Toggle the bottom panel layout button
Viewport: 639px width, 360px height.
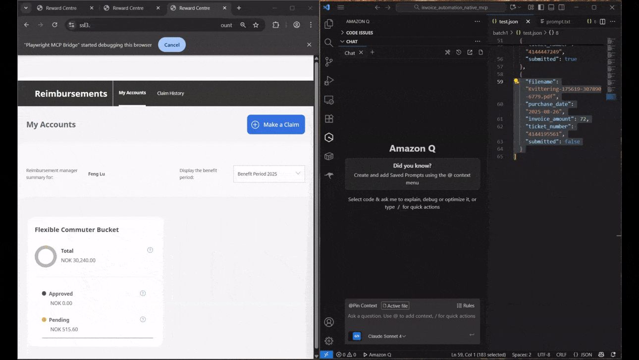tap(551, 7)
